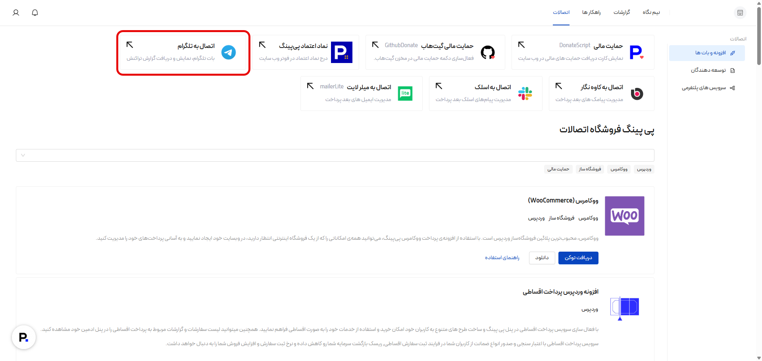762x361 pixels.
Task: Filter by وردپرس tag
Action: pyautogui.click(x=644, y=169)
